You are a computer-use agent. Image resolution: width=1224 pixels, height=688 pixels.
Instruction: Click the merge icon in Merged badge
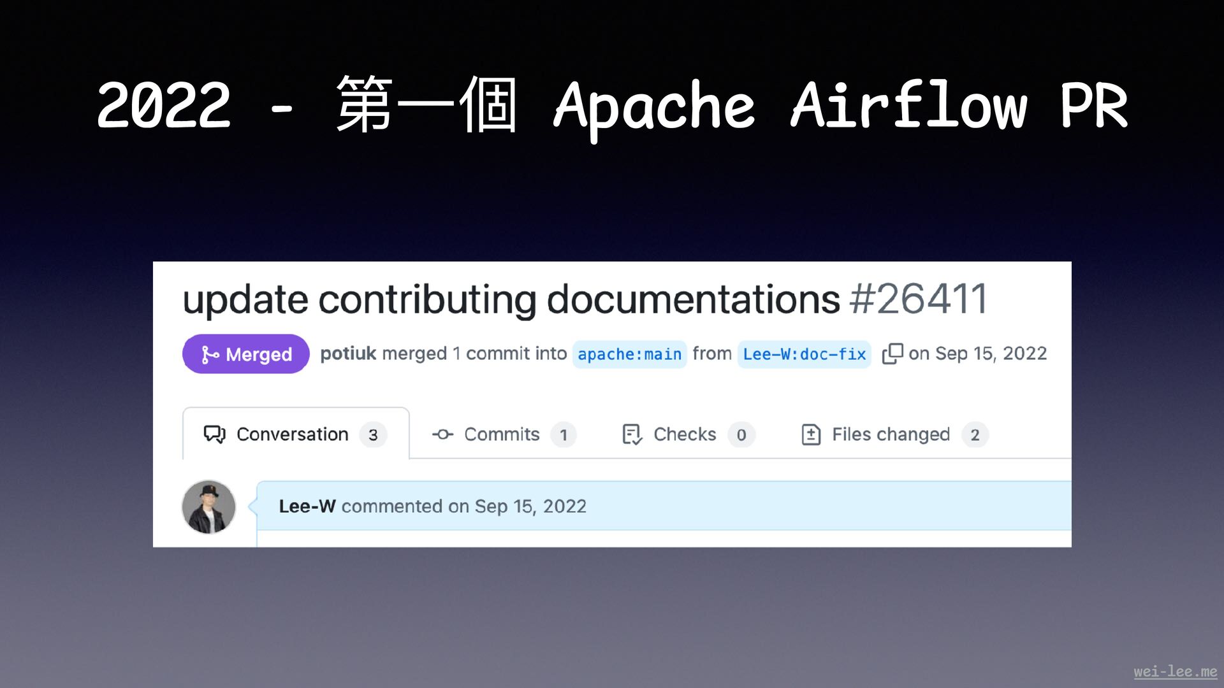(x=210, y=354)
